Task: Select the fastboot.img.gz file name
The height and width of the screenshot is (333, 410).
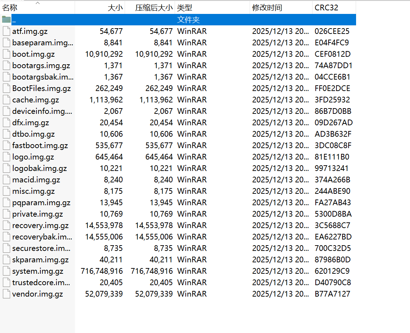Action: click(x=40, y=146)
